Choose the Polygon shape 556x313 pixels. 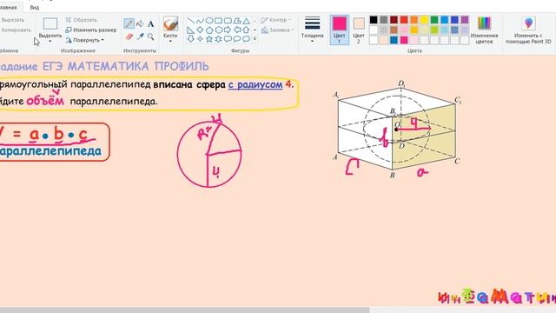click(237, 21)
